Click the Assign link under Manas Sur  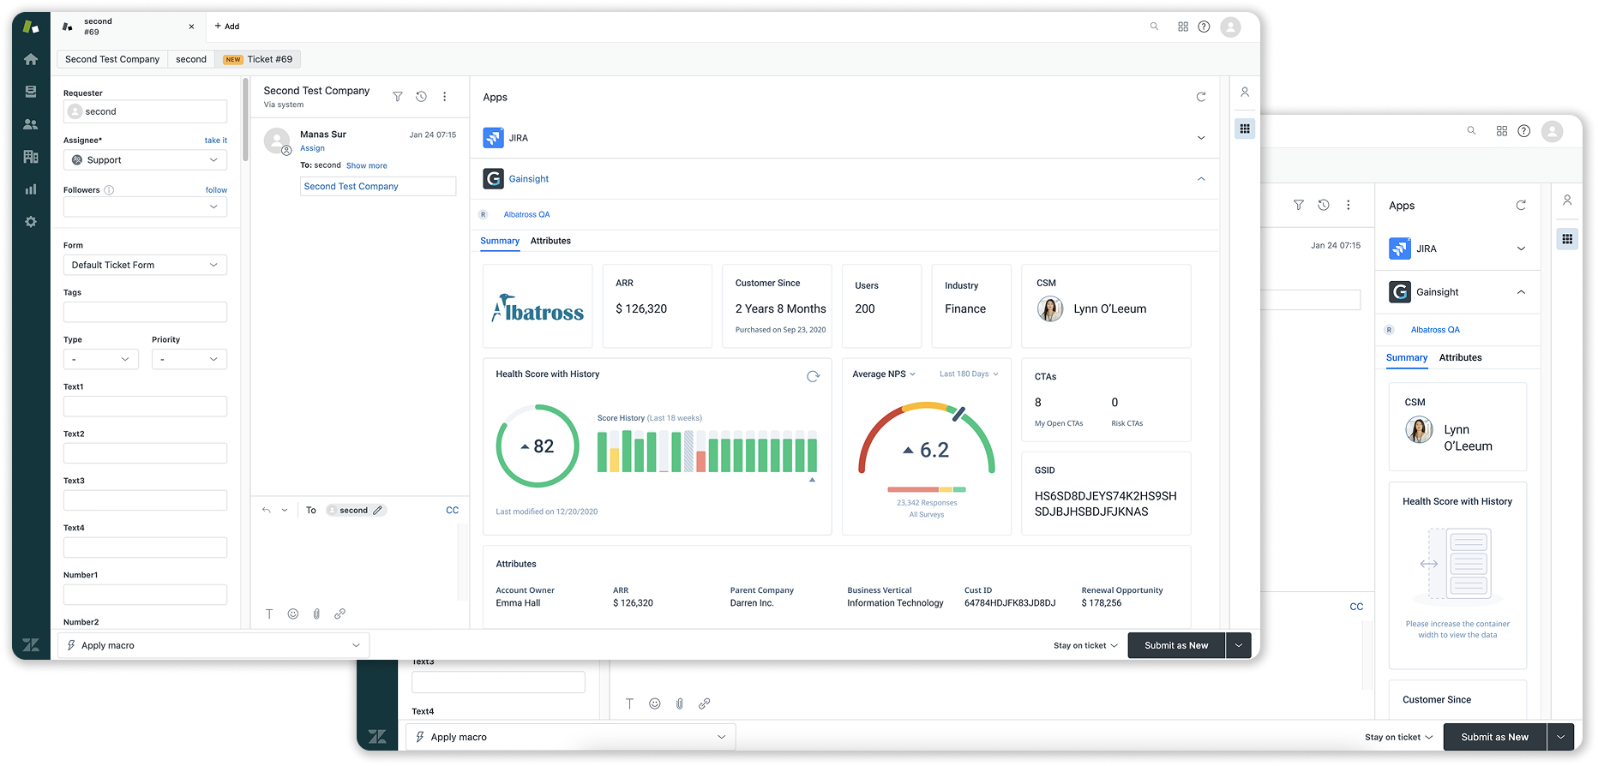coord(312,148)
